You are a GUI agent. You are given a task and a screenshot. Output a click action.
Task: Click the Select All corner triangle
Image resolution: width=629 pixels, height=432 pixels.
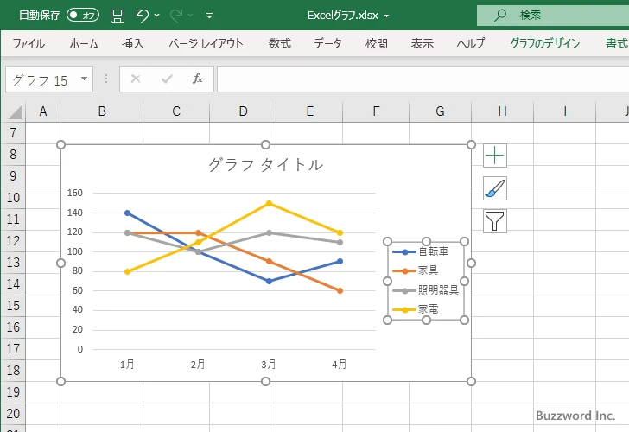(x=16, y=112)
